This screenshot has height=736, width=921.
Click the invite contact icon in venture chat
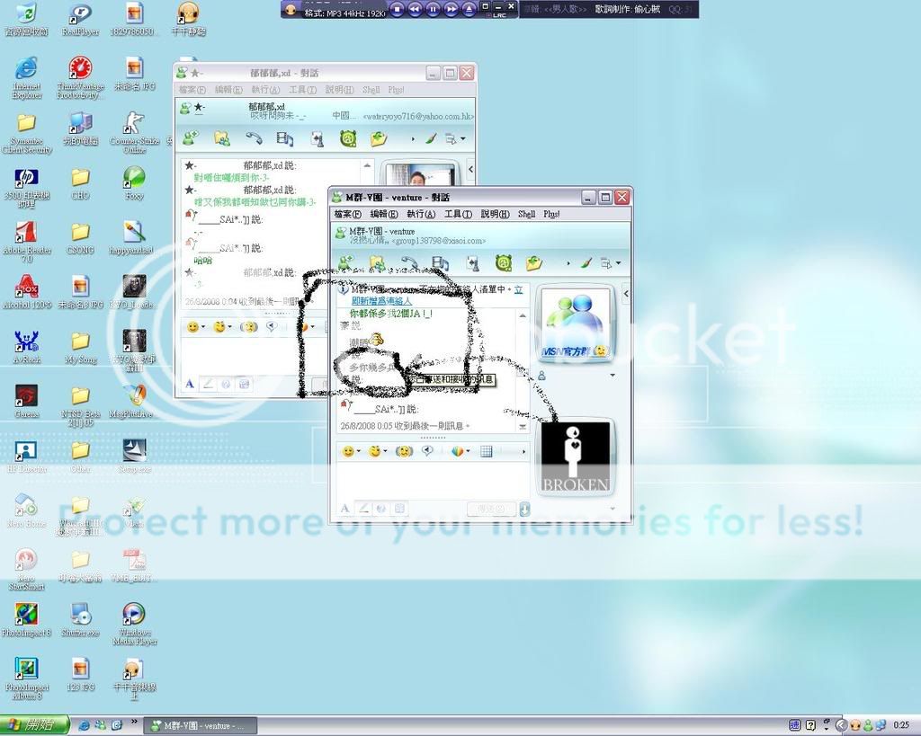tap(346, 263)
